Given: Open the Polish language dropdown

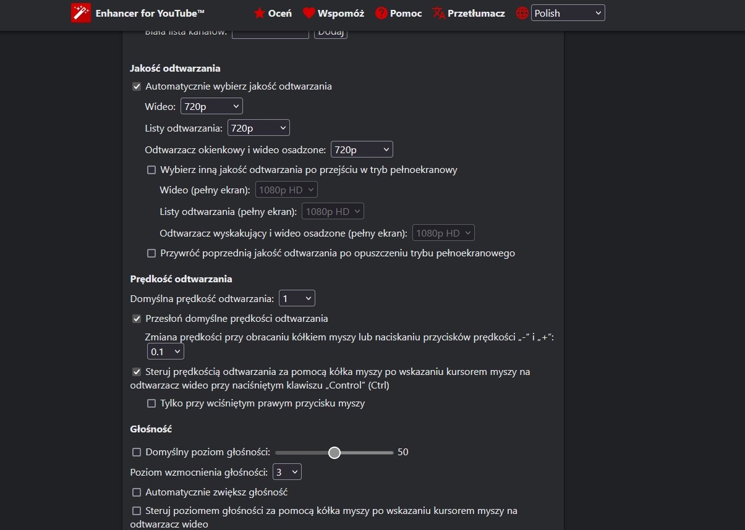Looking at the screenshot, I should tap(568, 12).
